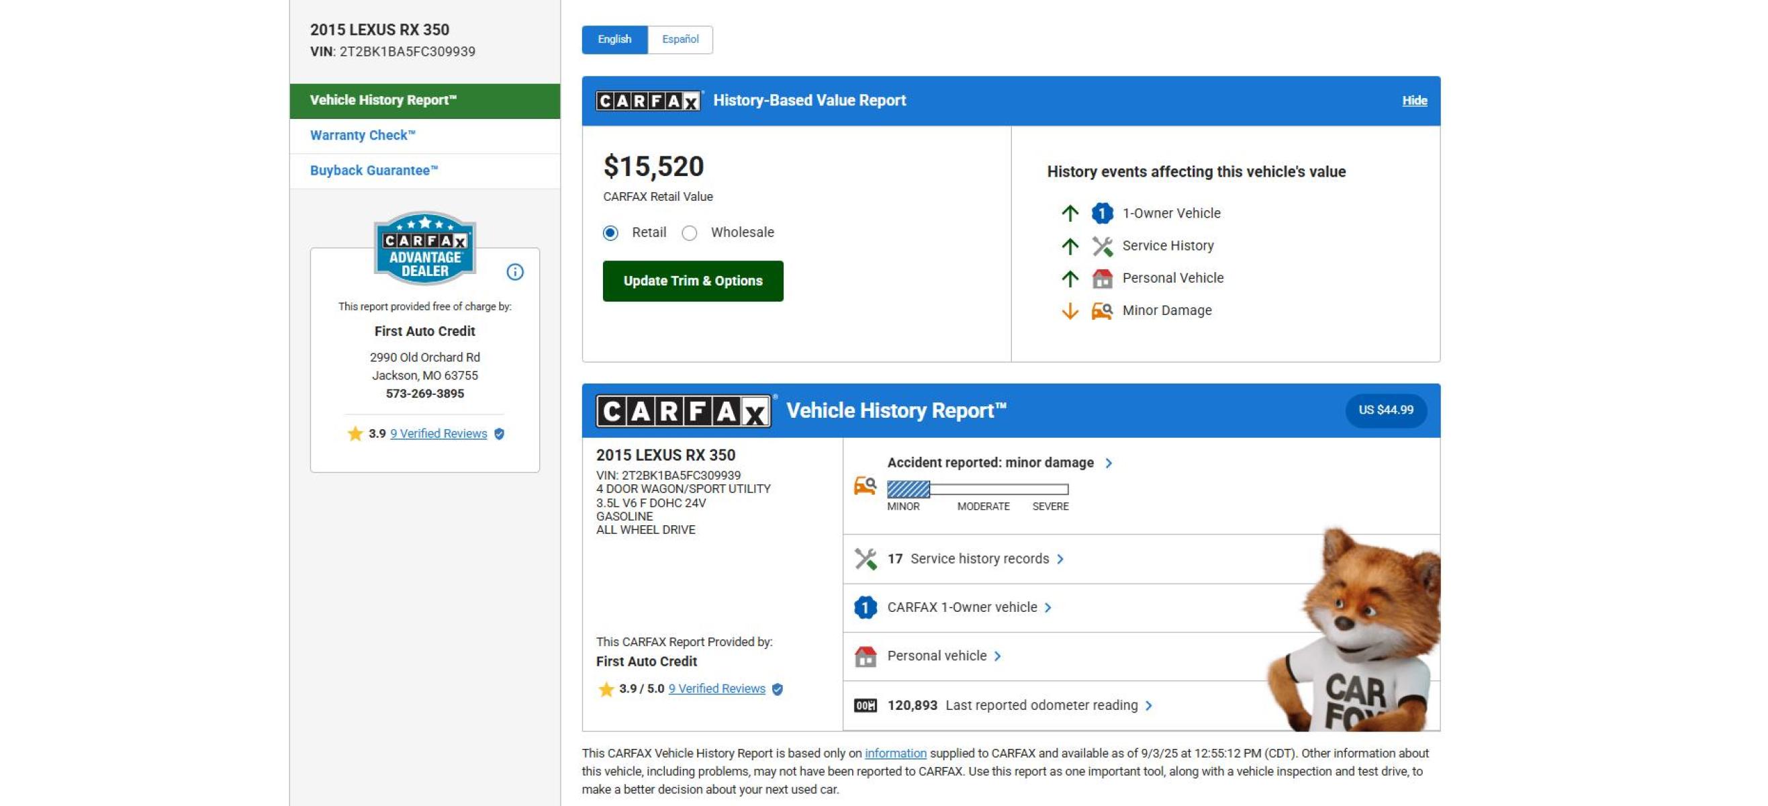
Task: Click the CARFAX Advantage Dealer badge
Action: [425, 249]
